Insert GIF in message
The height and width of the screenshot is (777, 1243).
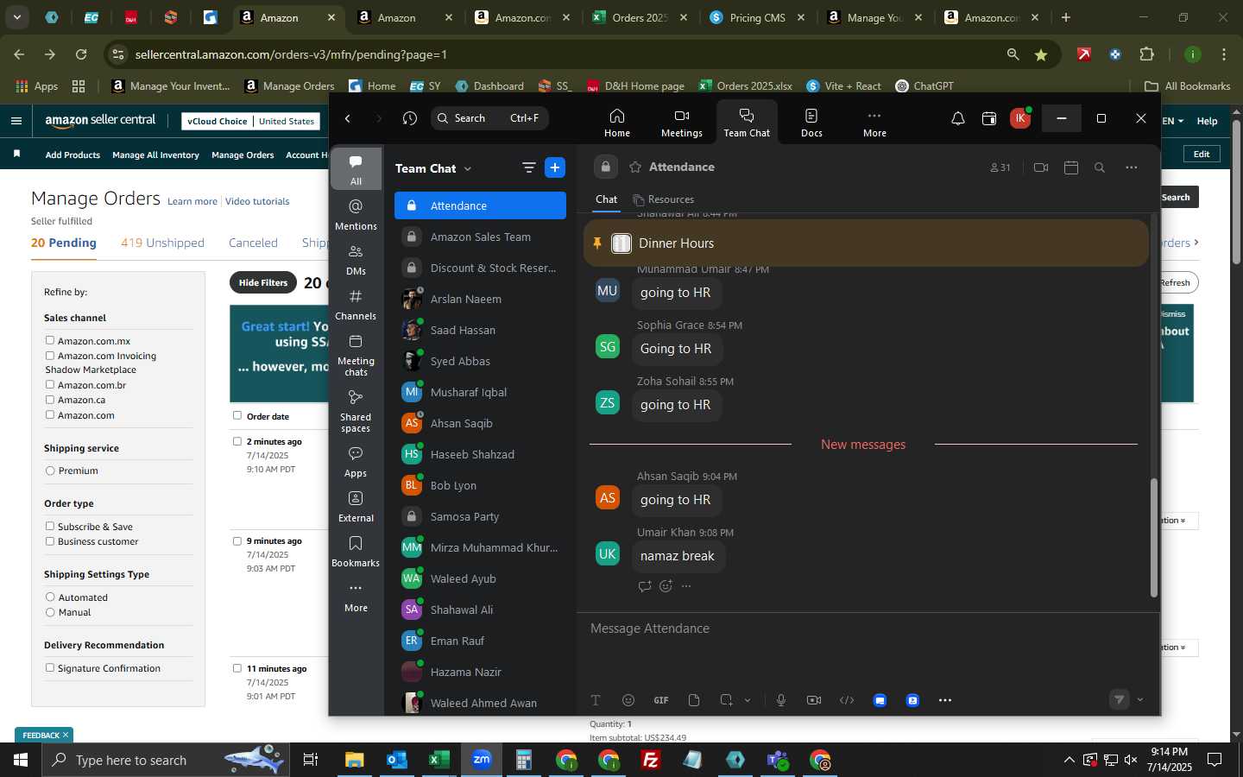pyautogui.click(x=661, y=700)
